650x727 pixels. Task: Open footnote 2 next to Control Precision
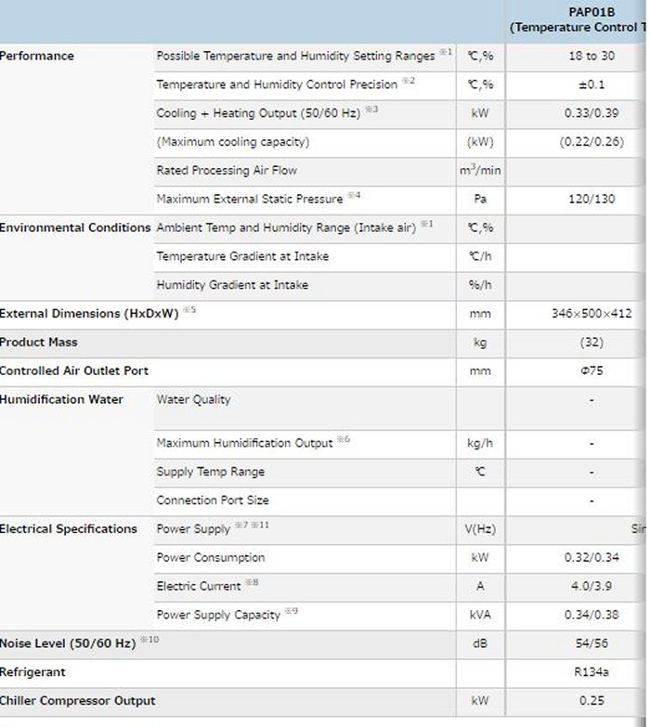coord(409,81)
